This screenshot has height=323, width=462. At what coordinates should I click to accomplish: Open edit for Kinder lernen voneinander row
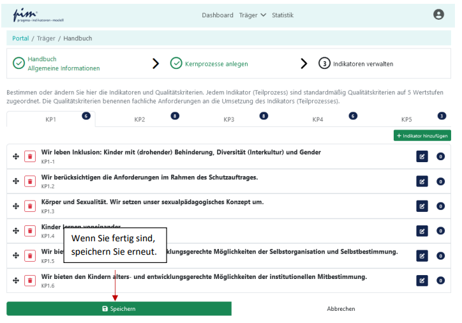pyautogui.click(x=422, y=231)
